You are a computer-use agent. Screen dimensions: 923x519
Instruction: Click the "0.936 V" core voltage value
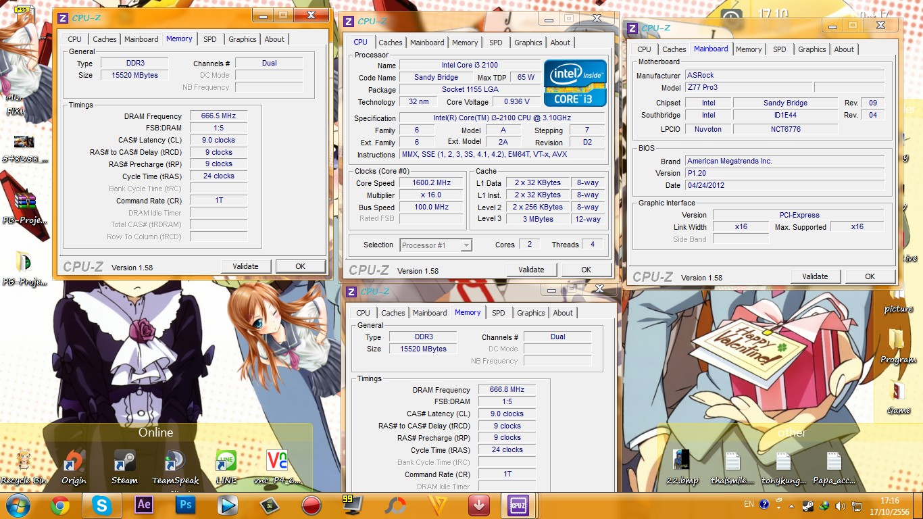click(x=516, y=102)
